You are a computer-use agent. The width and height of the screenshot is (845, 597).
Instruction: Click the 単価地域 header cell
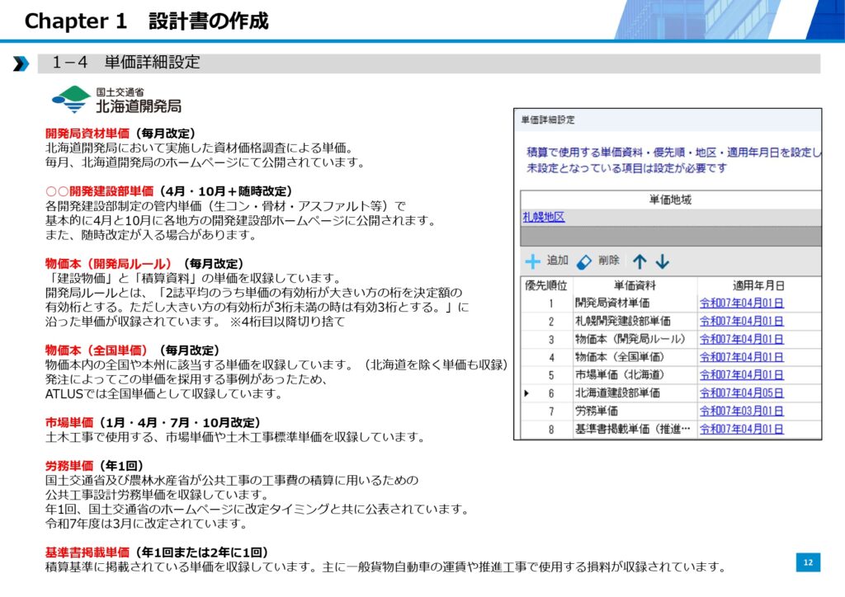(670, 200)
